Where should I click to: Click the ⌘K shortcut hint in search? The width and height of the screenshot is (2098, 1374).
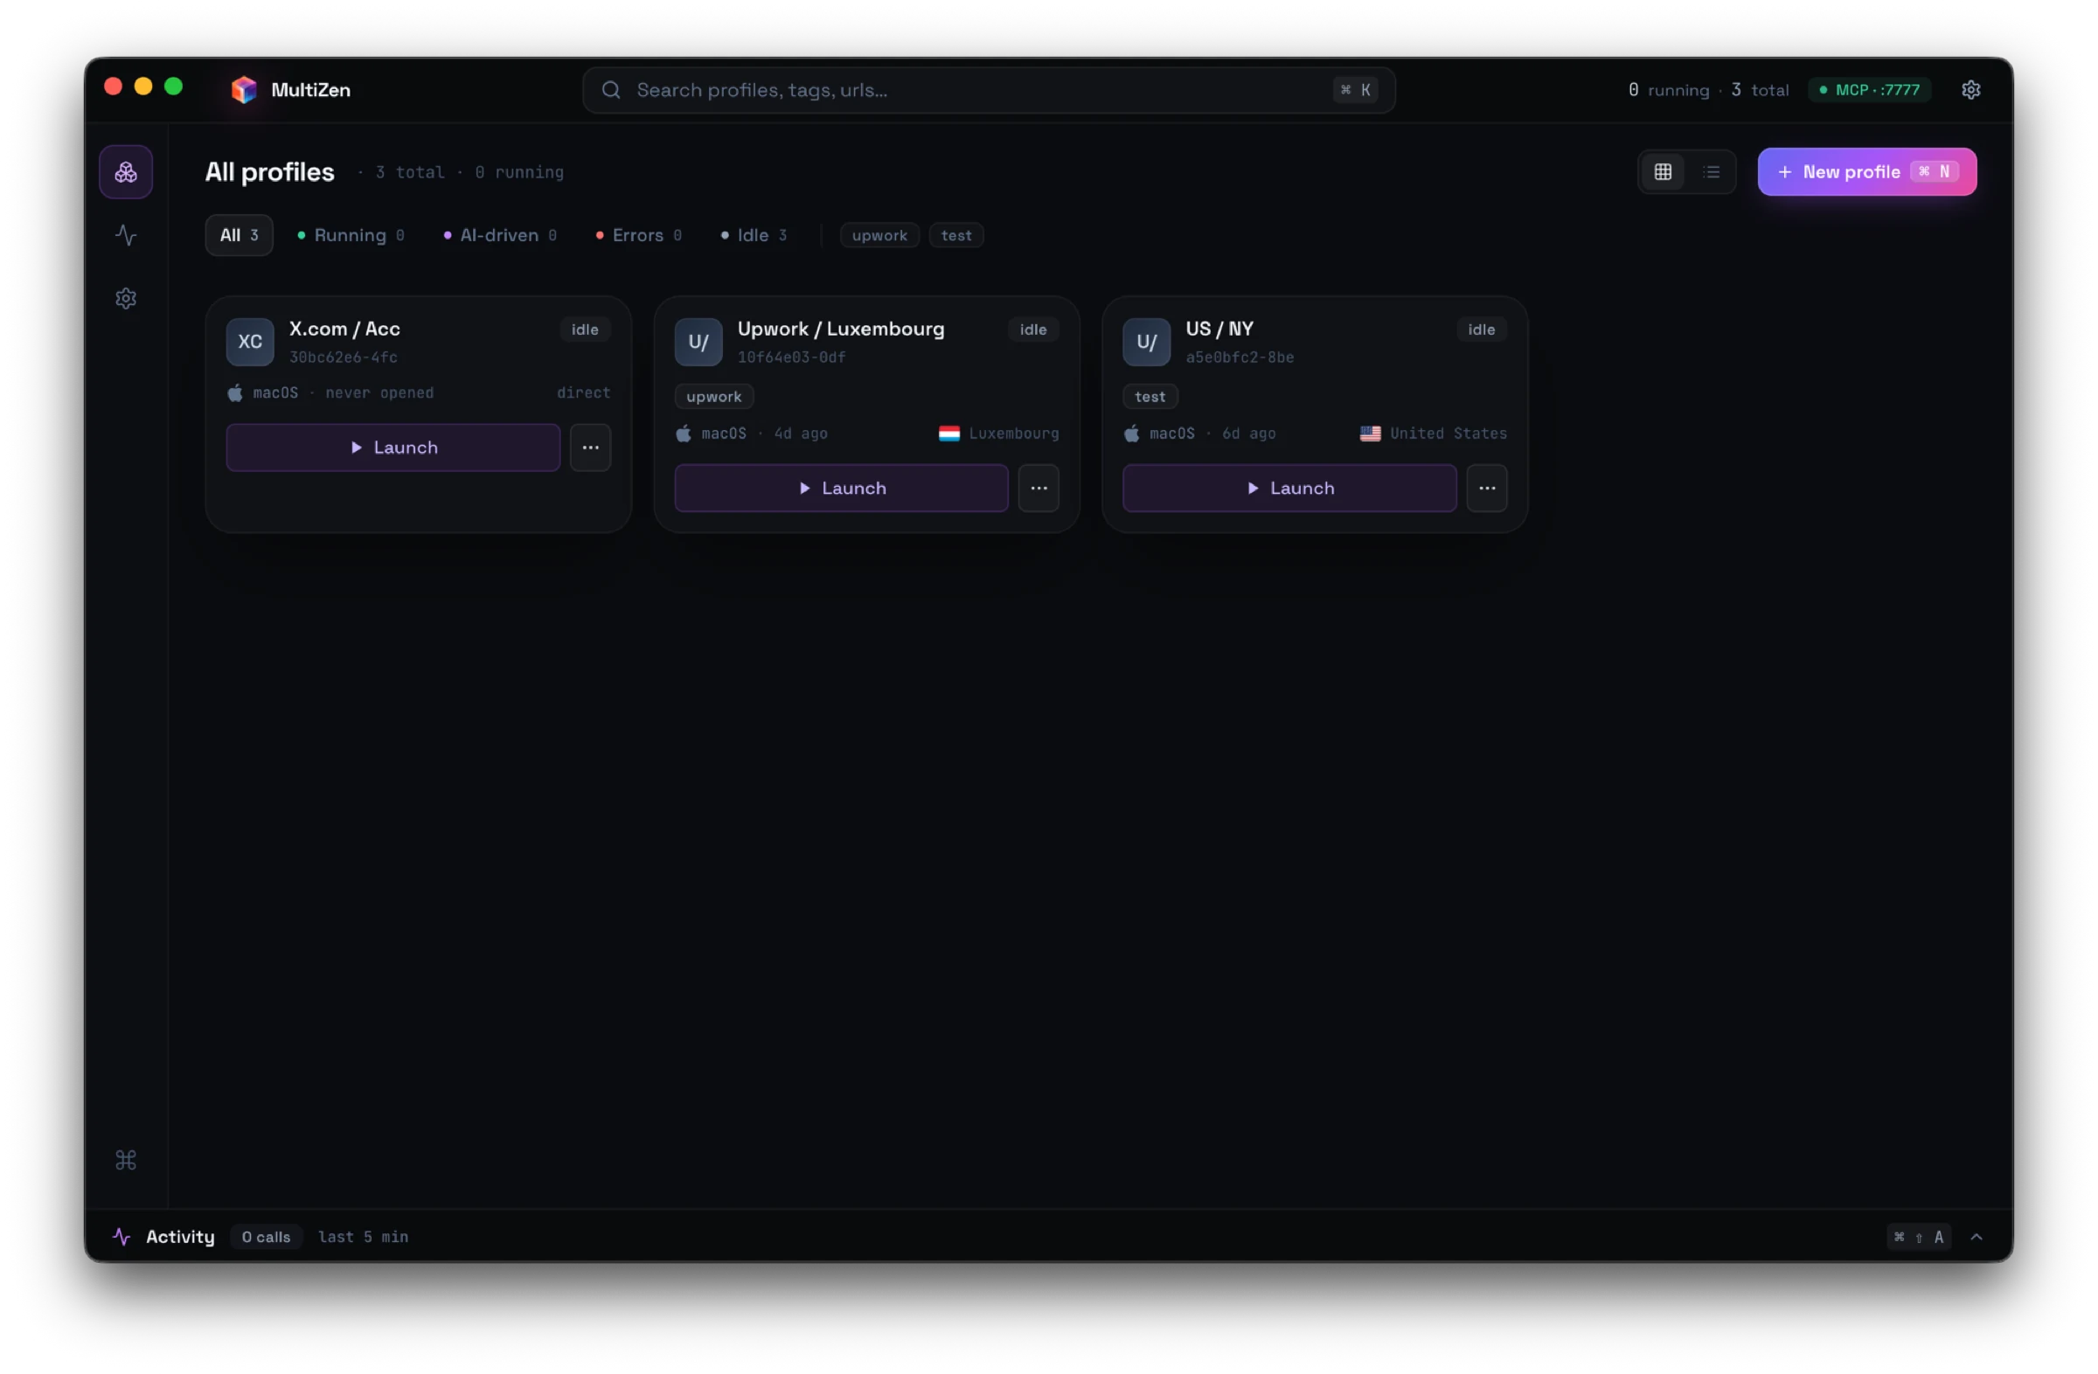coord(1356,90)
